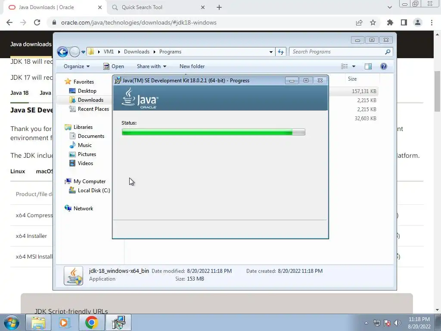Open Music library
The image size is (441, 331).
pyautogui.click(x=85, y=145)
